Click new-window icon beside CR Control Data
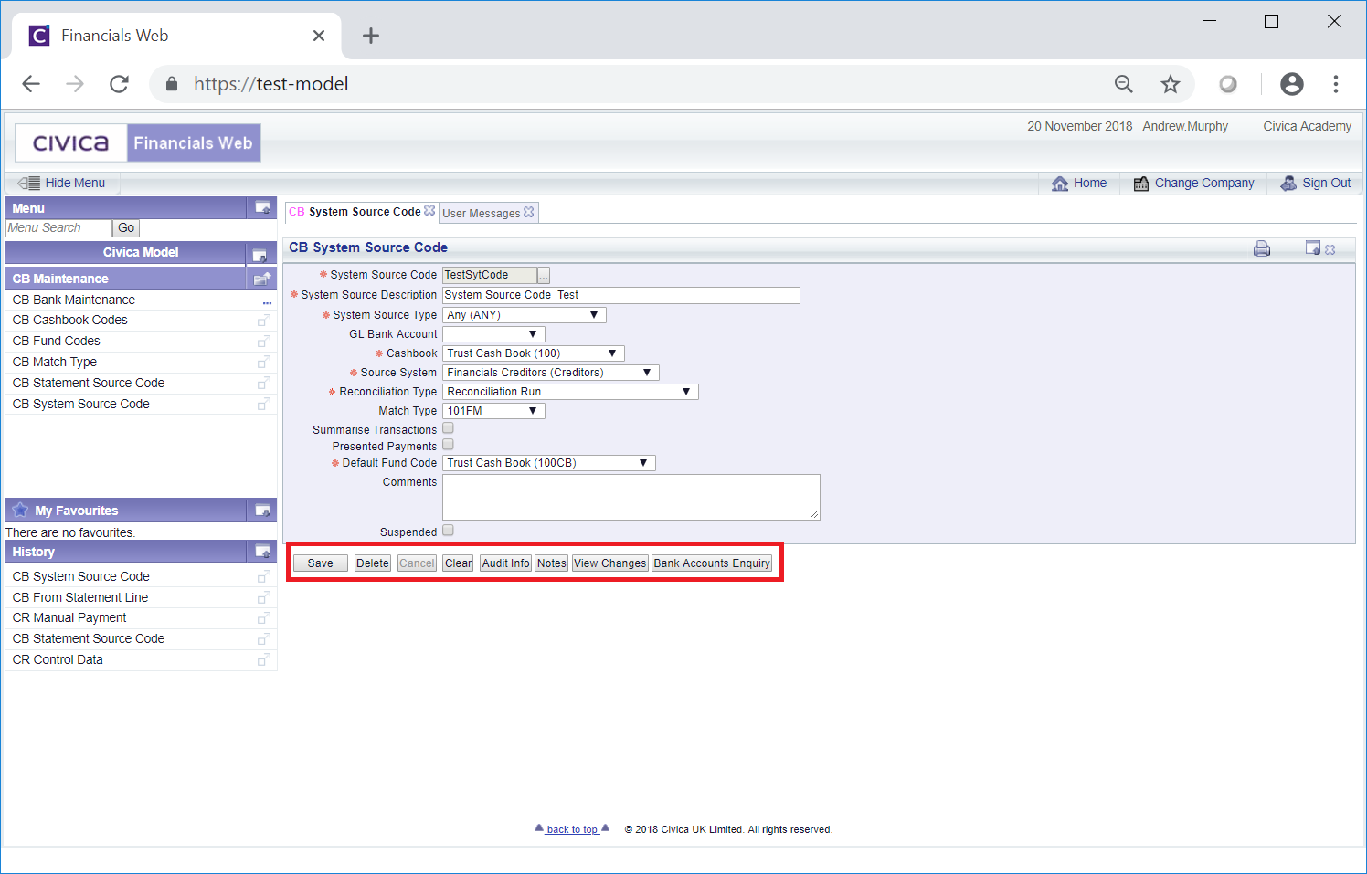 (263, 660)
